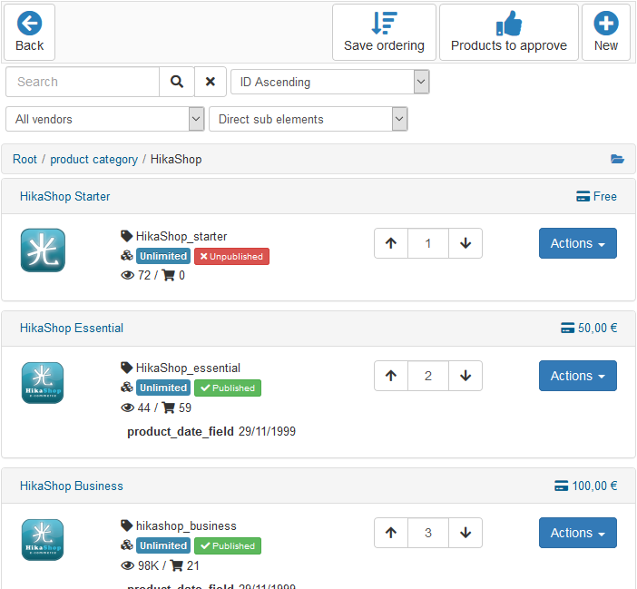Move HikaShop Business down in ordering

click(x=465, y=533)
